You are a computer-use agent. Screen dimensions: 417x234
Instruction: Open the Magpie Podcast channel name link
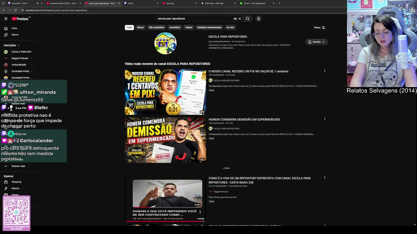coord(221,192)
